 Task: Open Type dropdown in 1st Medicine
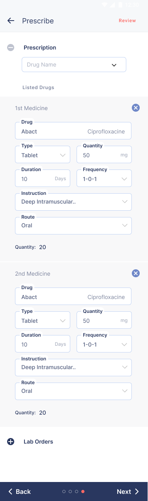tap(43, 154)
